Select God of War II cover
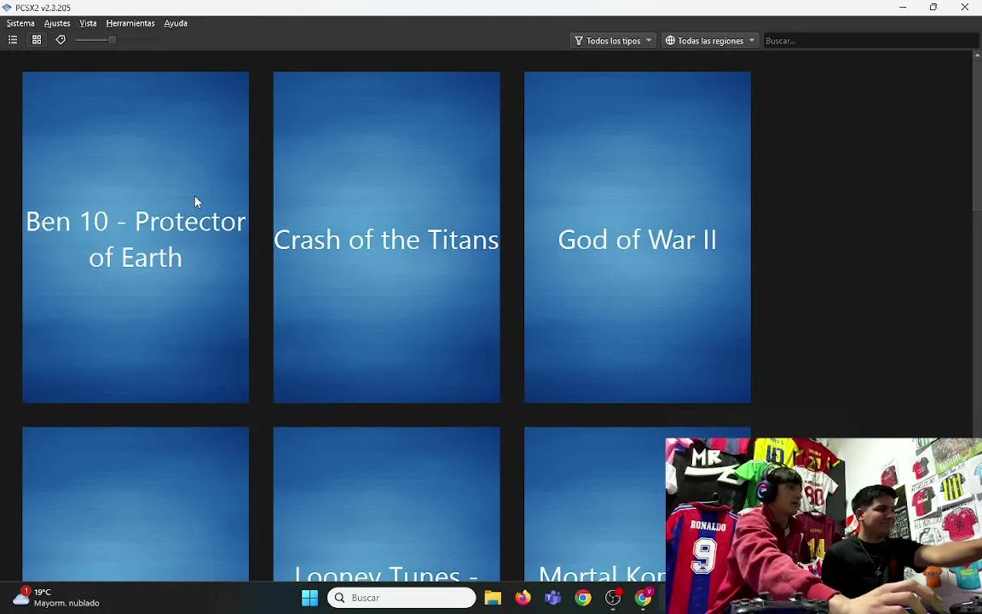The height and width of the screenshot is (614, 982). click(638, 237)
